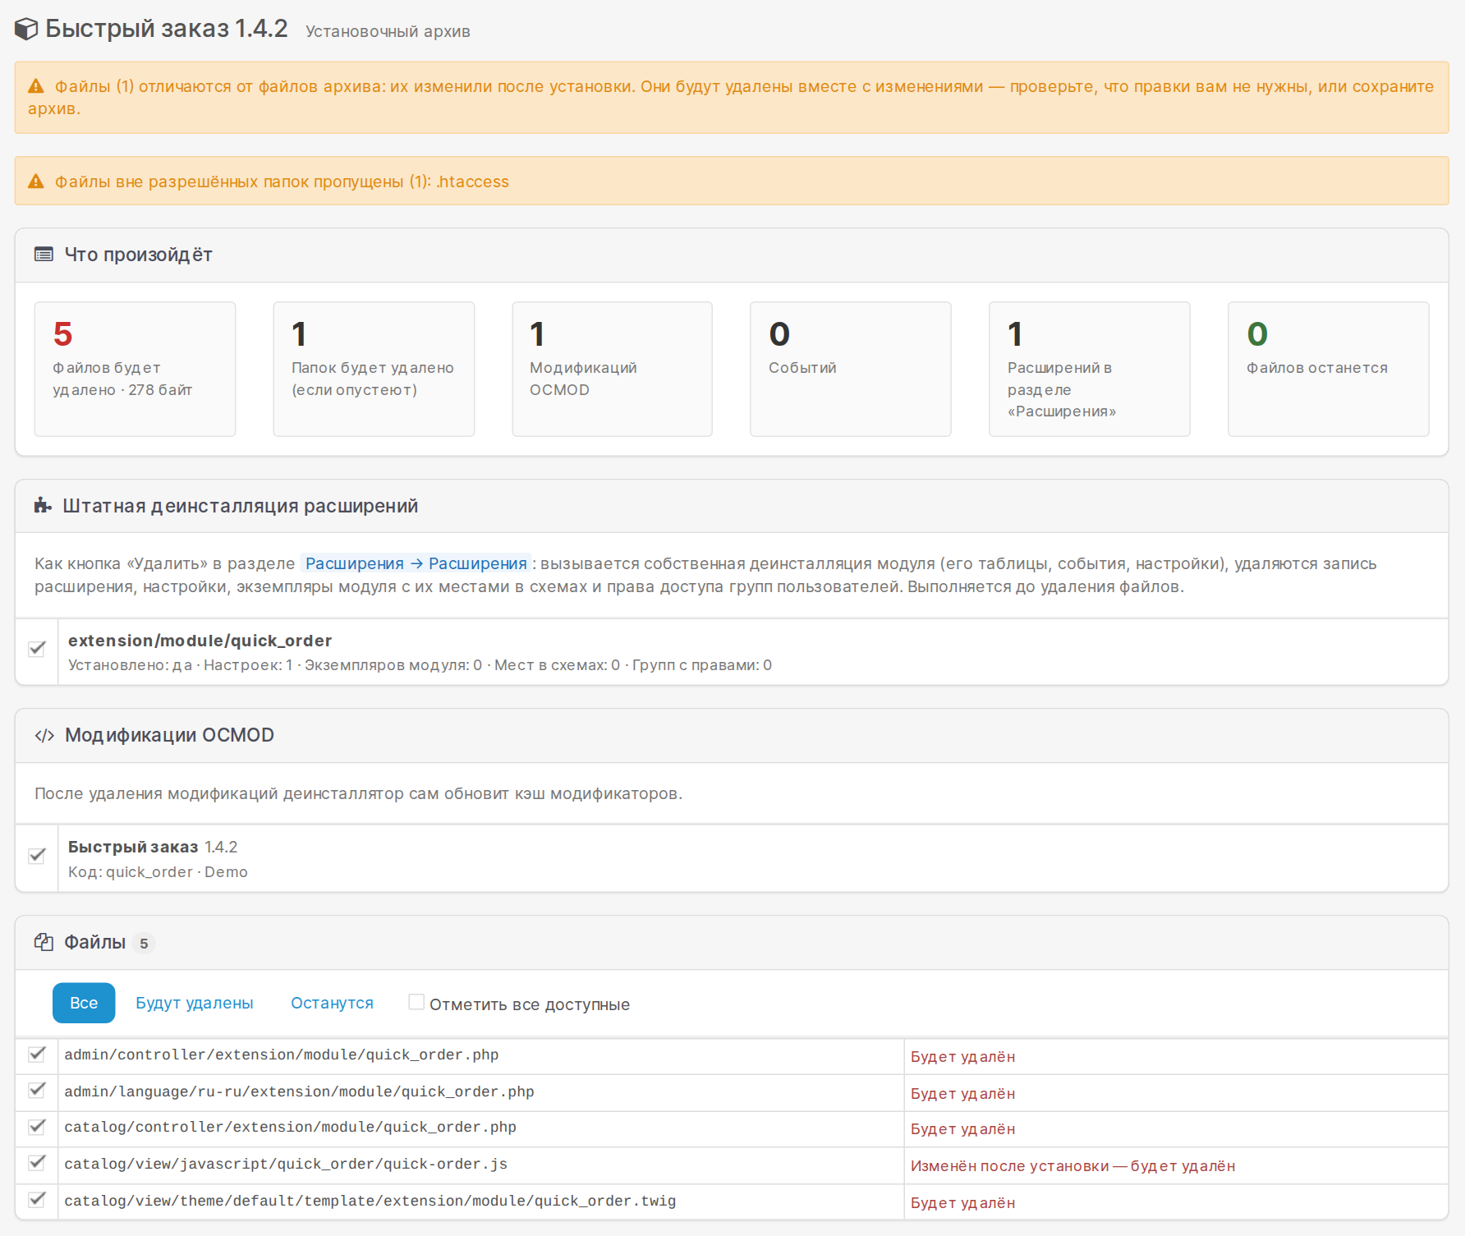Click puzzle icon near 'Штатная деинсталляция расширений'
Viewport: 1465px width, 1236px height.
[x=43, y=506]
